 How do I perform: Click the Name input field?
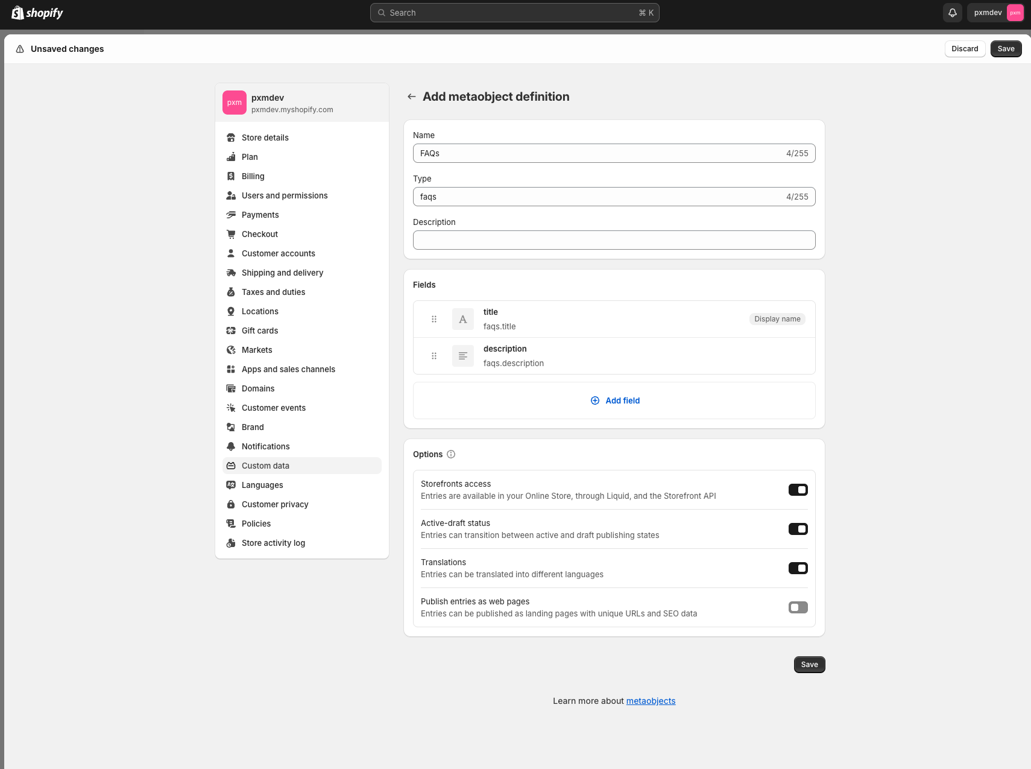tap(614, 153)
